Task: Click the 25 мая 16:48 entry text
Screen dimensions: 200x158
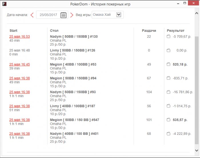Action: click(19, 50)
